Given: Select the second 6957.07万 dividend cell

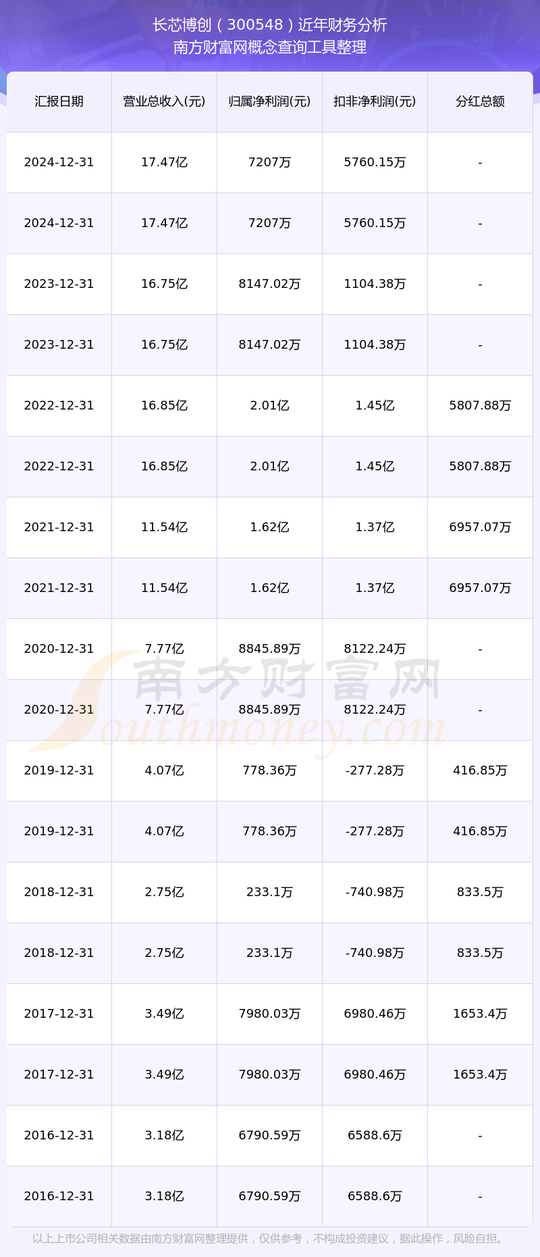Looking at the screenshot, I should coord(480,588).
